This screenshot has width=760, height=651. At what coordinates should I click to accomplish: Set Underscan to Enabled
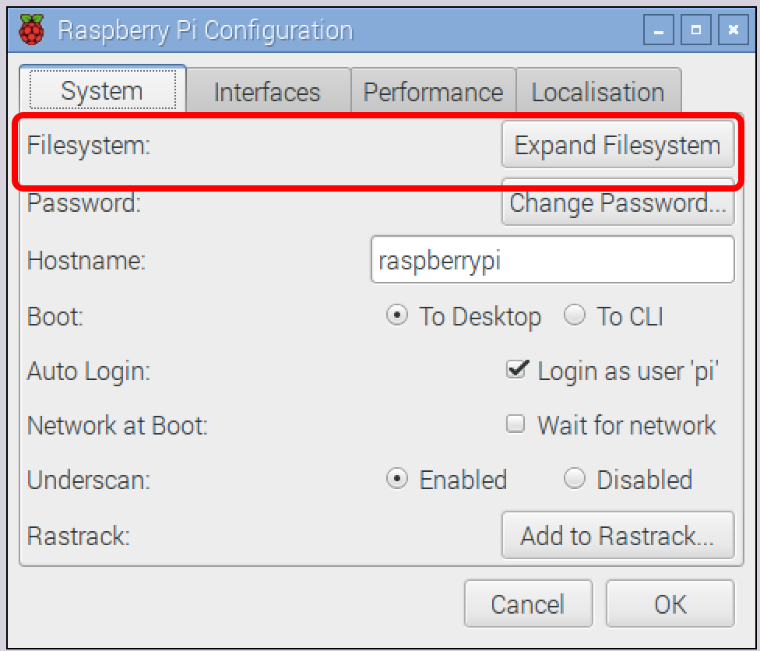pos(397,479)
